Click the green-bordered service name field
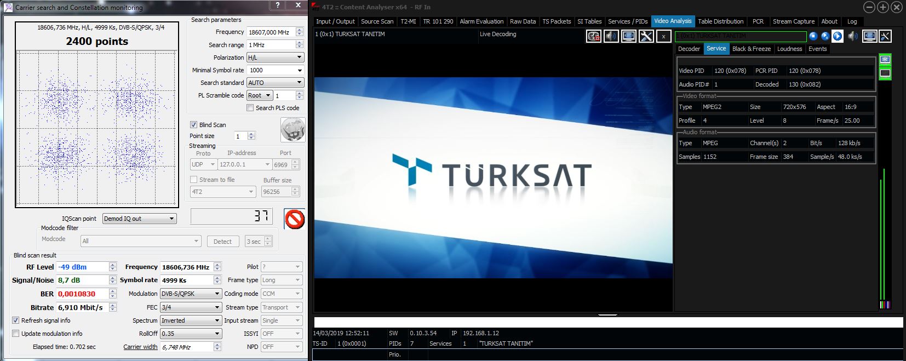Viewport: 906px width, 361px height. 741,36
